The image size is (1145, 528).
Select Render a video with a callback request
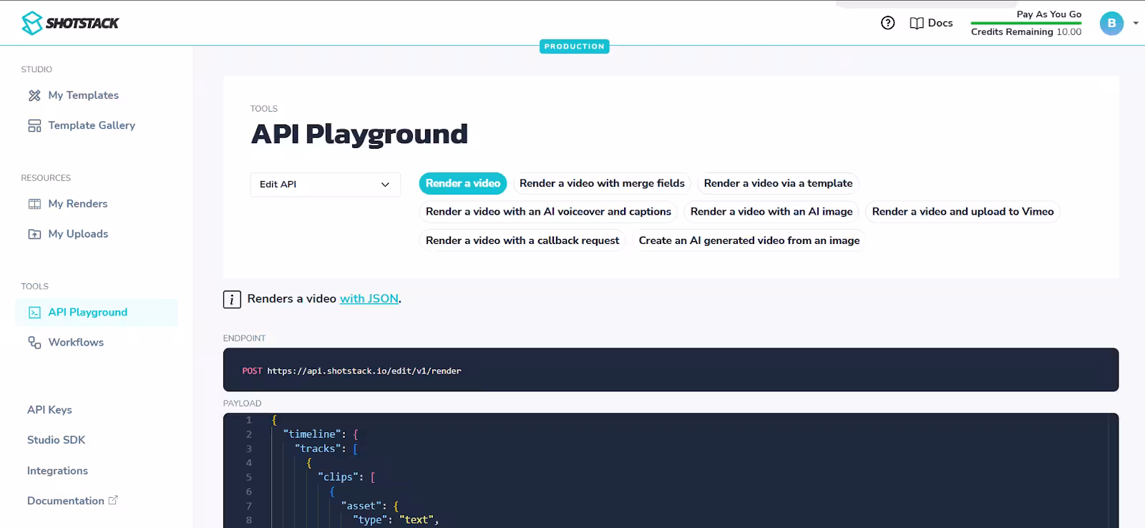click(522, 240)
